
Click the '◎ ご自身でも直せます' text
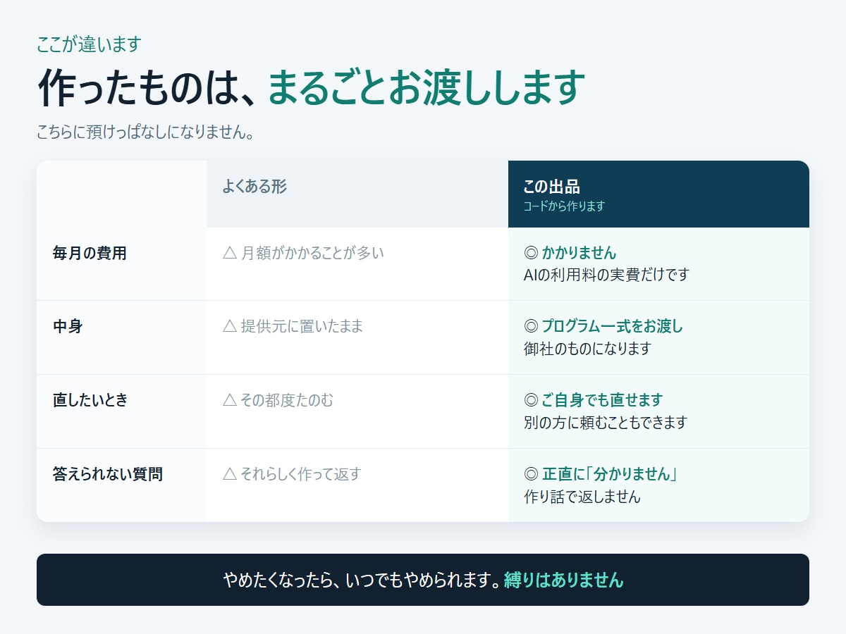click(x=594, y=400)
